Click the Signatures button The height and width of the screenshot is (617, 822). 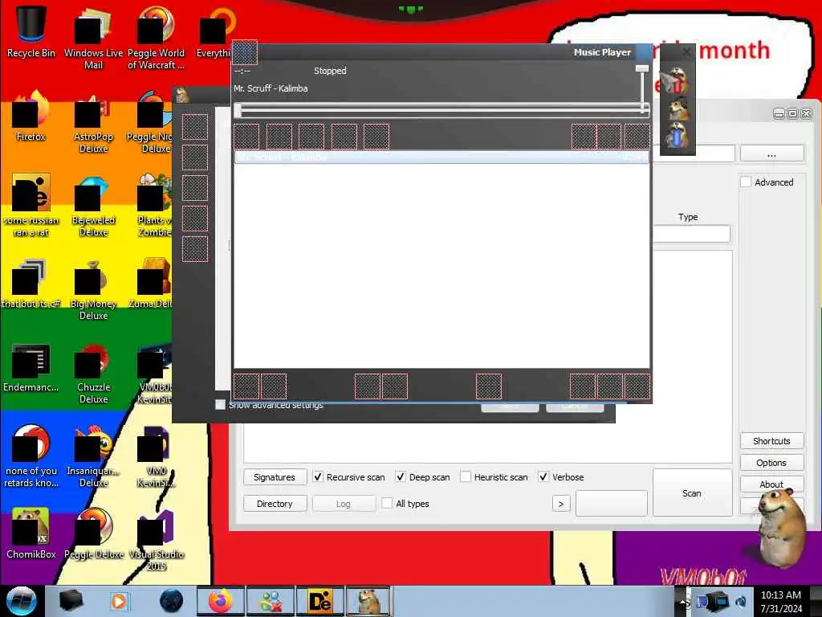(x=275, y=477)
